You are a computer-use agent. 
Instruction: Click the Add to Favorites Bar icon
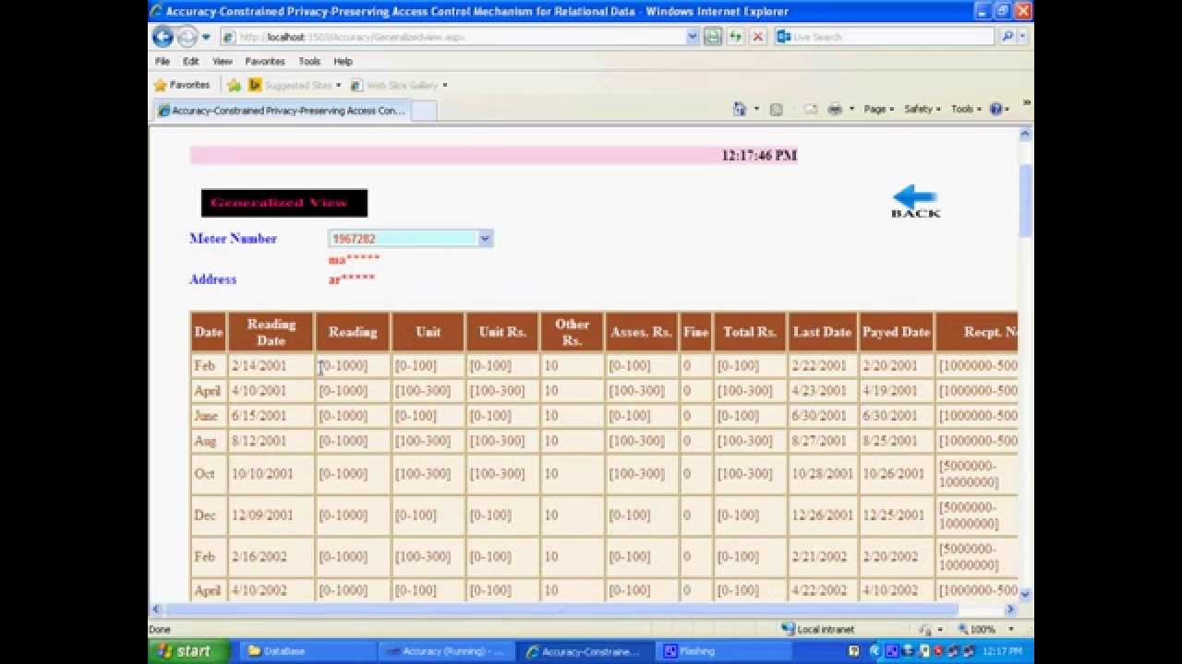[234, 85]
